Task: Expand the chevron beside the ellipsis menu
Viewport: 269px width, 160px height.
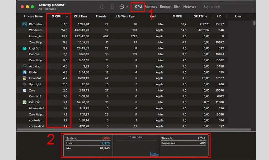Action: [126, 7]
